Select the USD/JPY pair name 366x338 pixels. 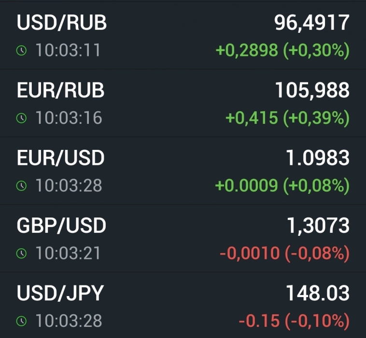tap(60, 293)
